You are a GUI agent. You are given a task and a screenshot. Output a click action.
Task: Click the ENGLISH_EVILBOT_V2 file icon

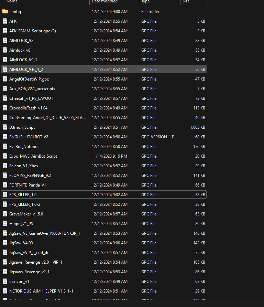pos(5,137)
